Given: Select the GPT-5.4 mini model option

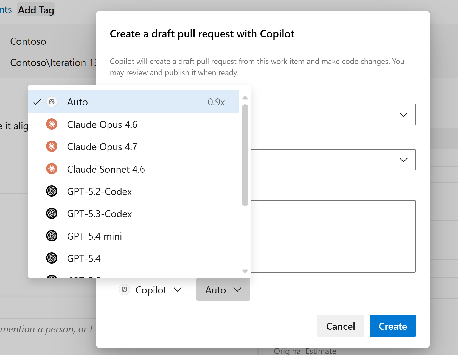Looking at the screenshot, I should [134, 236].
